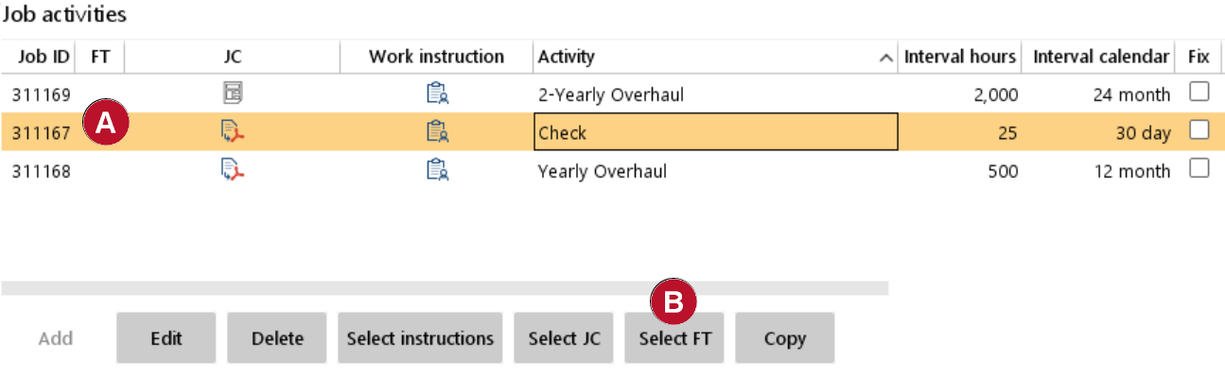Click the Edit button
Image resolution: width=1225 pixels, height=377 pixels.
pyautogui.click(x=166, y=338)
